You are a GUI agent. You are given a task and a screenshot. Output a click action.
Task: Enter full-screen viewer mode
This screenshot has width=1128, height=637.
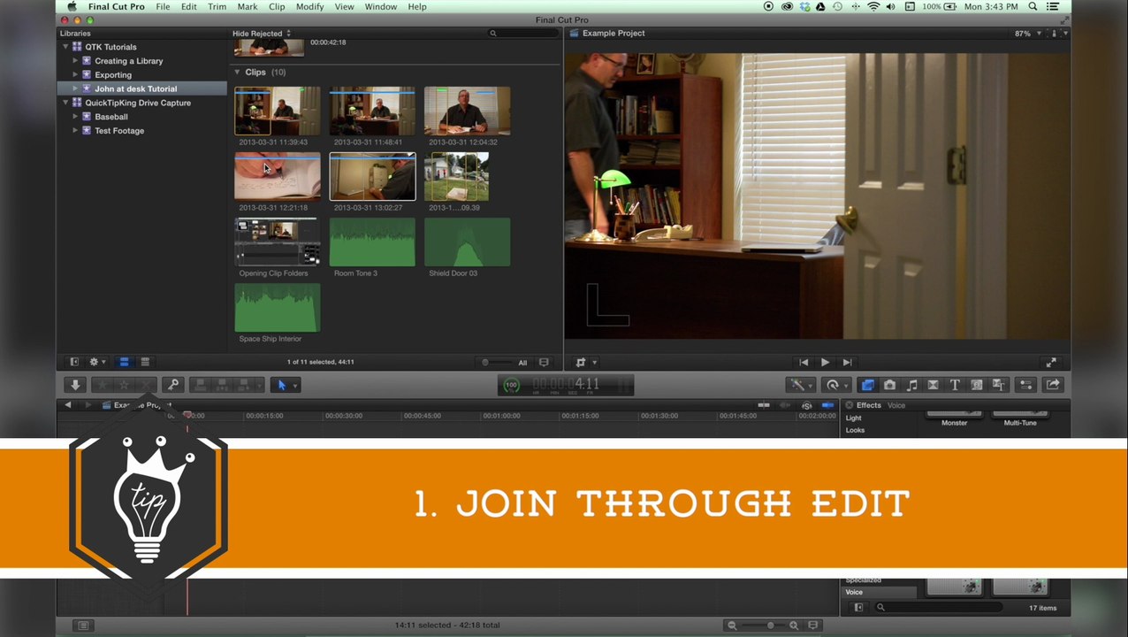click(x=1051, y=363)
